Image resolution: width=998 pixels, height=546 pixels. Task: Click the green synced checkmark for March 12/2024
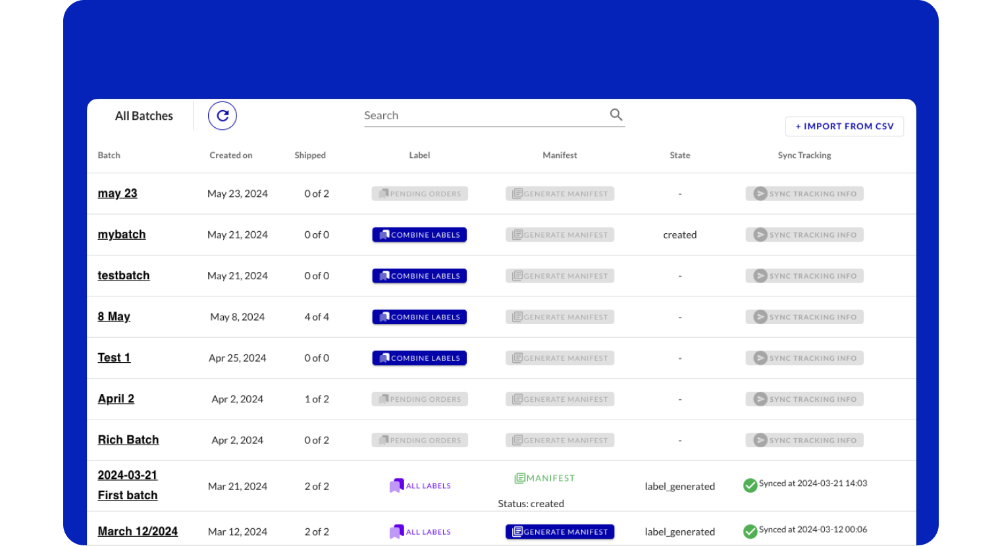point(750,531)
